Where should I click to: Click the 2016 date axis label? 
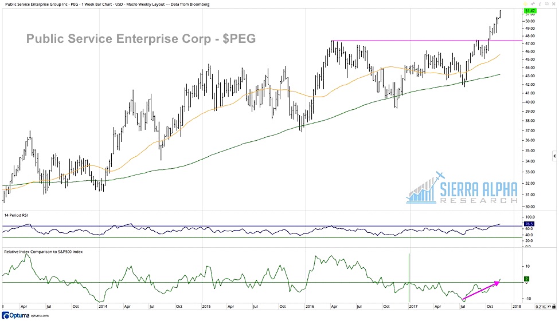tap(310, 307)
